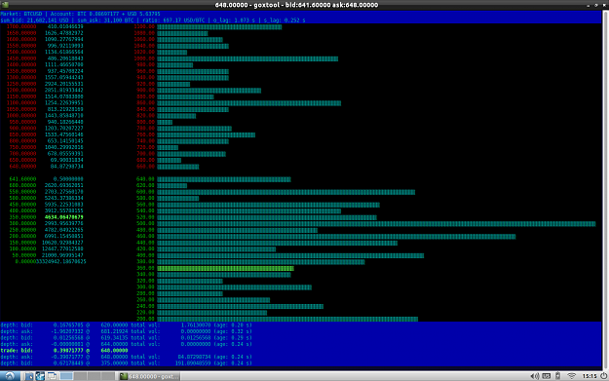Open the volume control tray icon

click(x=534, y=376)
